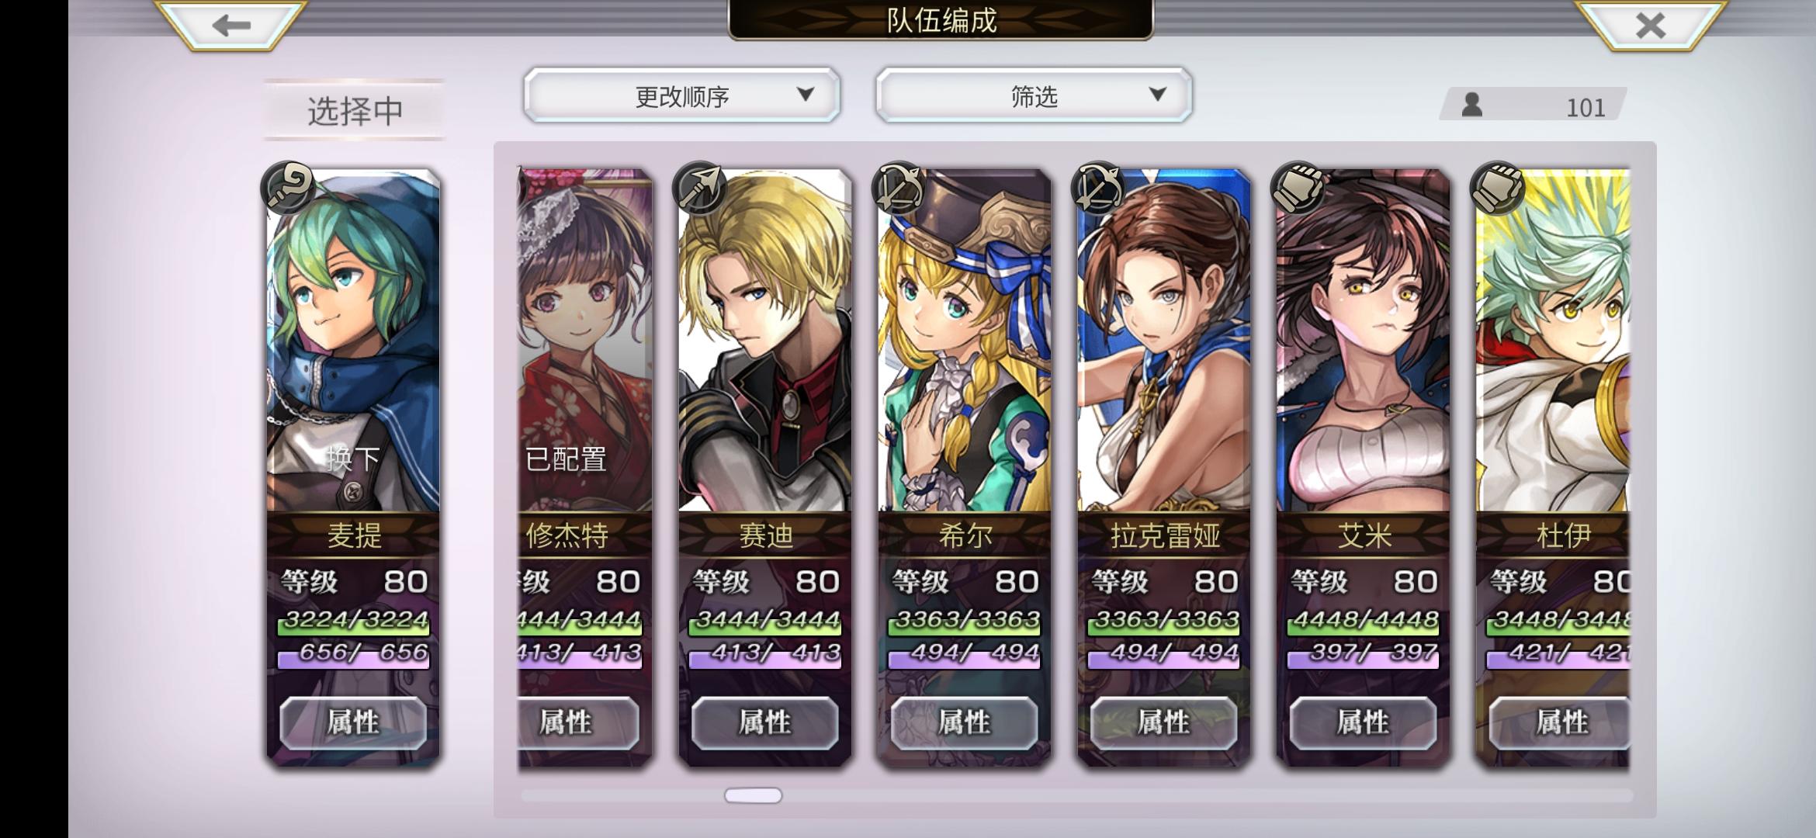Open 属性 for 拉克雷娅
Screen dimensions: 1816x838
pyautogui.click(x=1163, y=723)
